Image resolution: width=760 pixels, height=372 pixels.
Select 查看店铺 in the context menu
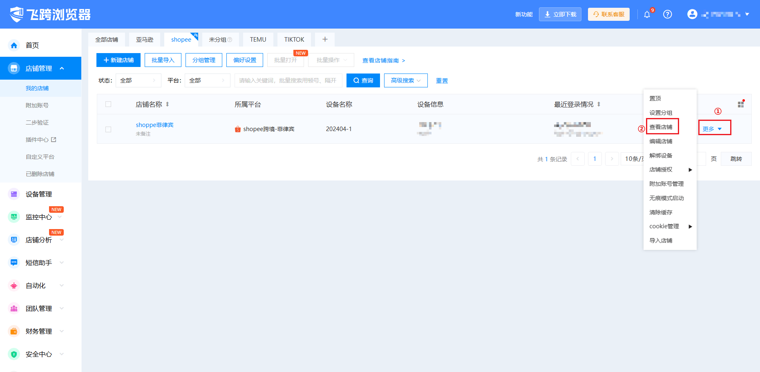[x=661, y=127]
